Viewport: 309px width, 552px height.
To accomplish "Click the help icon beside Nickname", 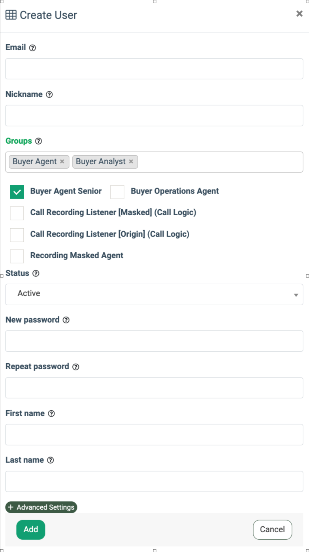I will click(49, 95).
